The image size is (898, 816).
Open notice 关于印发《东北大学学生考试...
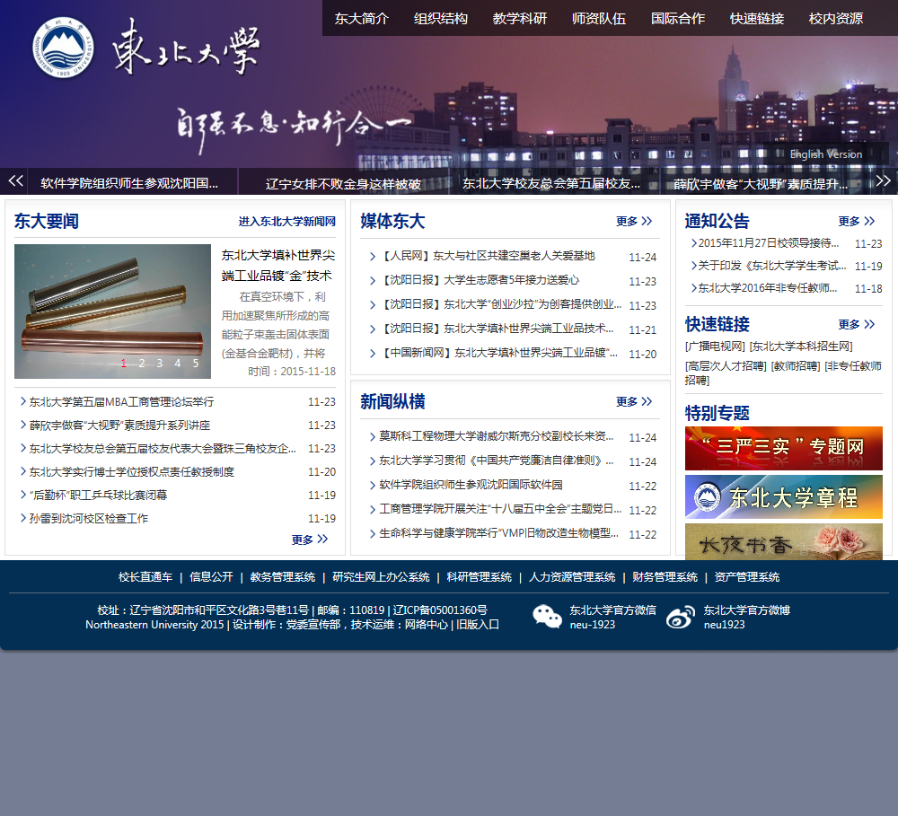coord(772,266)
